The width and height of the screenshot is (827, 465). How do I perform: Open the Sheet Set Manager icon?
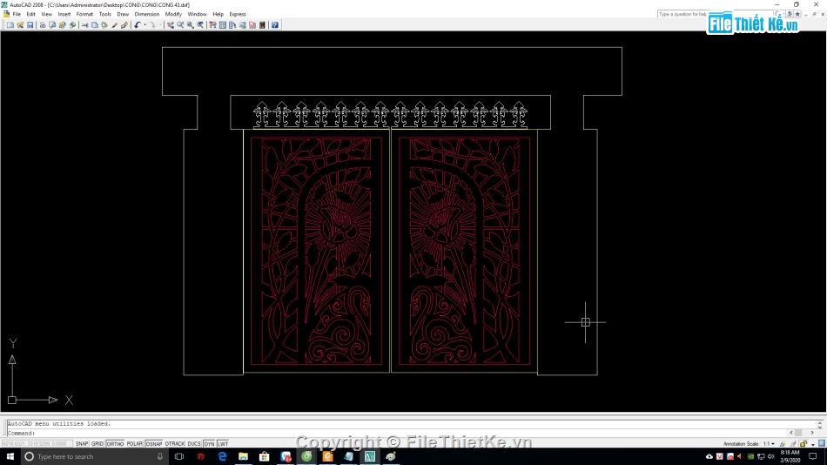[x=243, y=24]
